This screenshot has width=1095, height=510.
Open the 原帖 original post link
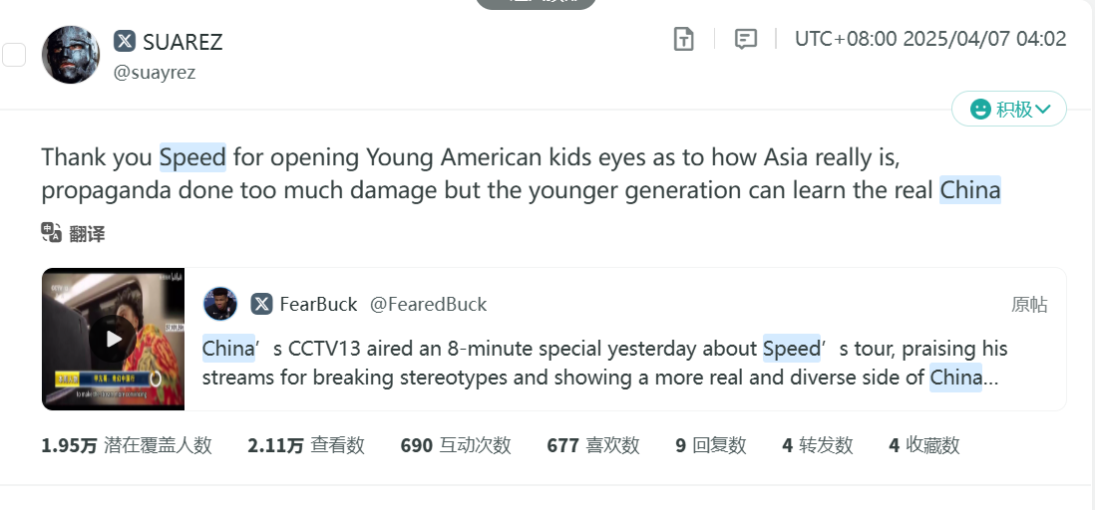click(1029, 305)
